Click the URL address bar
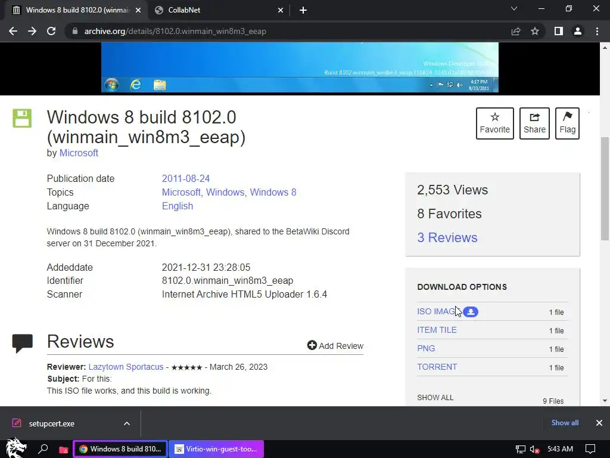 tap(288, 31)
